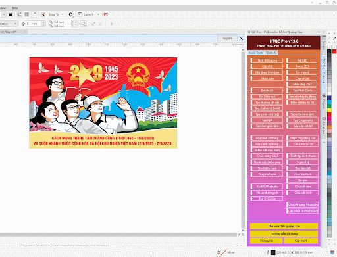
Task: Click the fill bucket icon in status bar
Action: tap(219, 252)
